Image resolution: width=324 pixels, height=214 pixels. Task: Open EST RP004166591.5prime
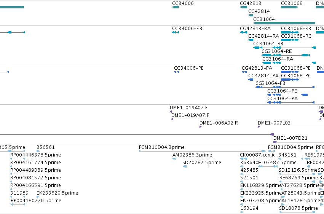click(35, 186)
